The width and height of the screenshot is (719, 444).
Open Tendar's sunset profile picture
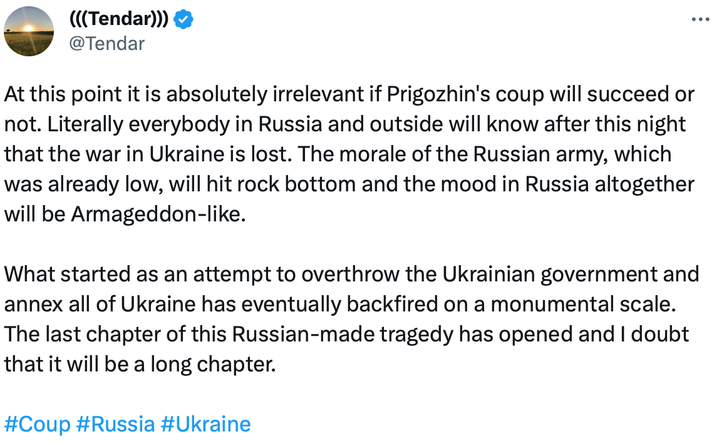click(x=29, y=31)
